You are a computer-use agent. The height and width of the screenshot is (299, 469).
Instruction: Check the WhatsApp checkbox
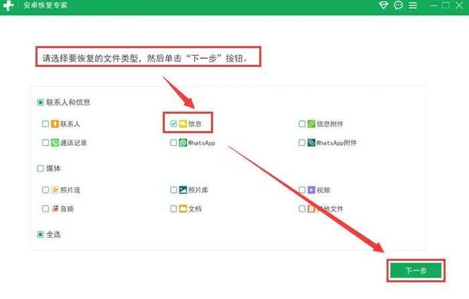[174, 142]
